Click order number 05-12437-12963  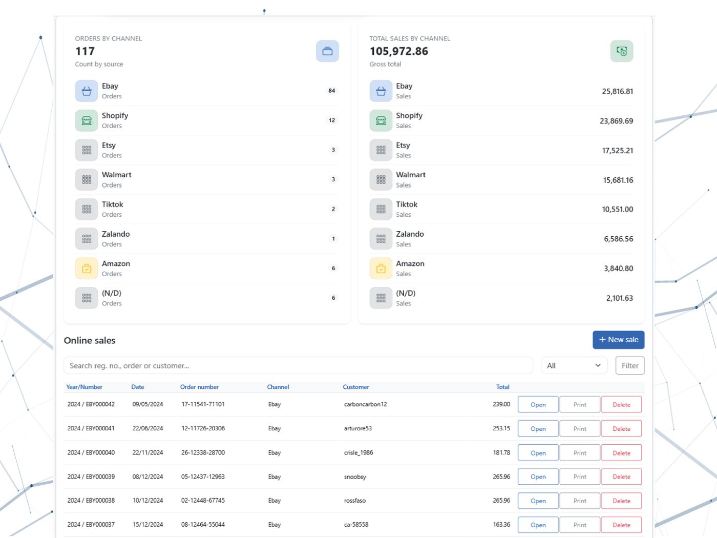click(203, 477)
